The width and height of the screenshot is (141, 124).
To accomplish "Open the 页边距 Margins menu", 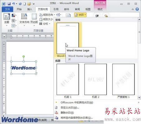I will coord(34,20).
